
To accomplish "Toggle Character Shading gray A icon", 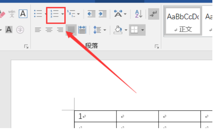I will [x=9, y=29].
